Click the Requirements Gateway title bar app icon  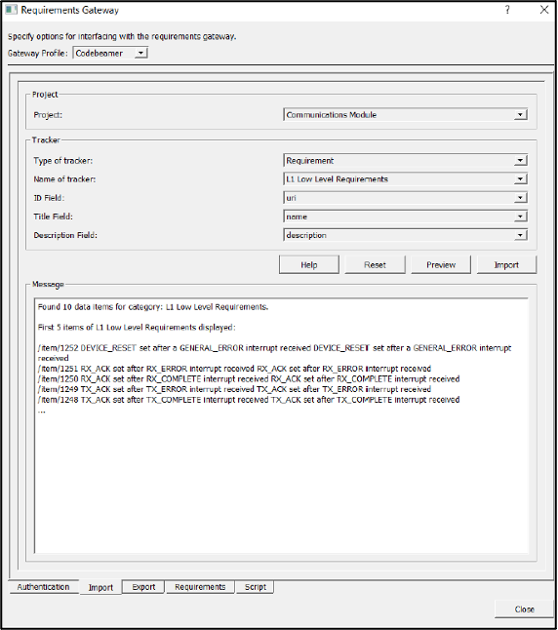(11, 10)
